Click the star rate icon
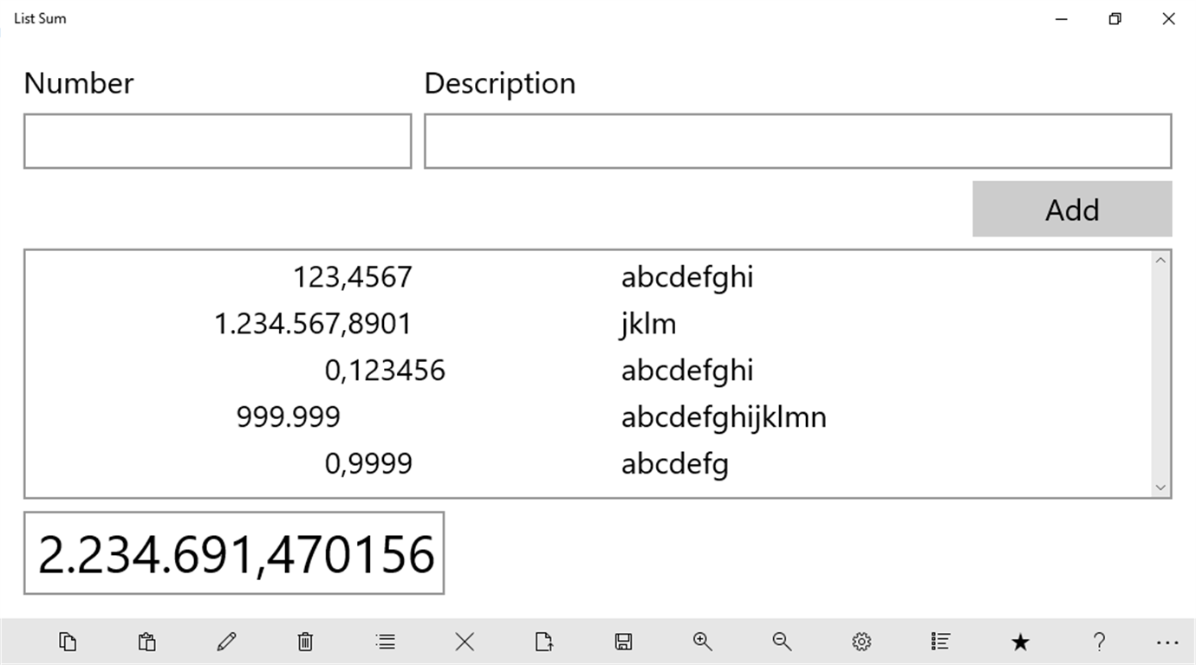 coord(1020,642)
